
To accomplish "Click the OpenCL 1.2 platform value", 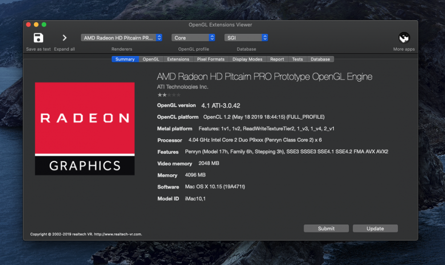I will [x=263, y=117].
